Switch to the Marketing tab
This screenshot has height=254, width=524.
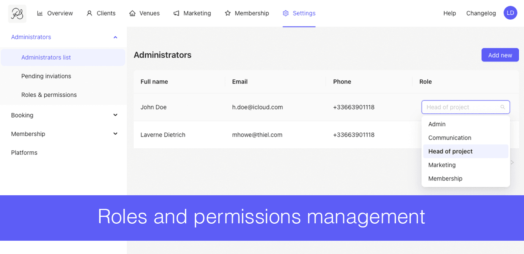(192, 13)
